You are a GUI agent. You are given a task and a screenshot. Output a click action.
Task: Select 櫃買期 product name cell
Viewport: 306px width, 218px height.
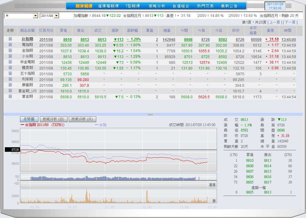[x=27, y=68]
